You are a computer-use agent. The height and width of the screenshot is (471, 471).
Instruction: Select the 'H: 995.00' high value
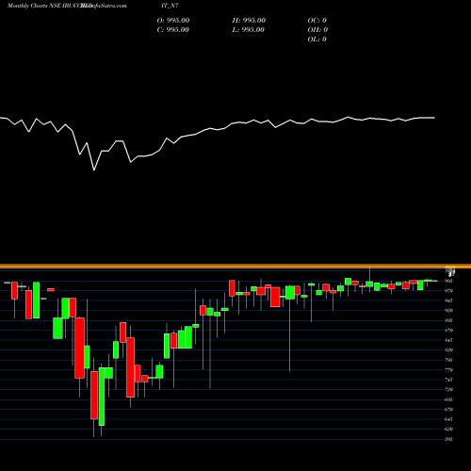(x=249, y=20)
